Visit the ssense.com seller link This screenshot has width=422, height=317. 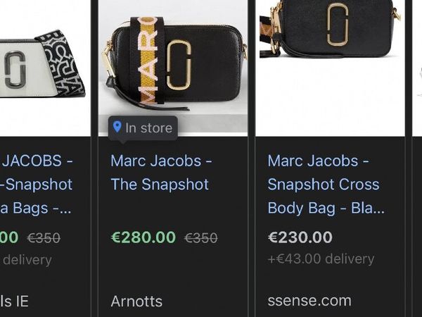tap(309, 301)
